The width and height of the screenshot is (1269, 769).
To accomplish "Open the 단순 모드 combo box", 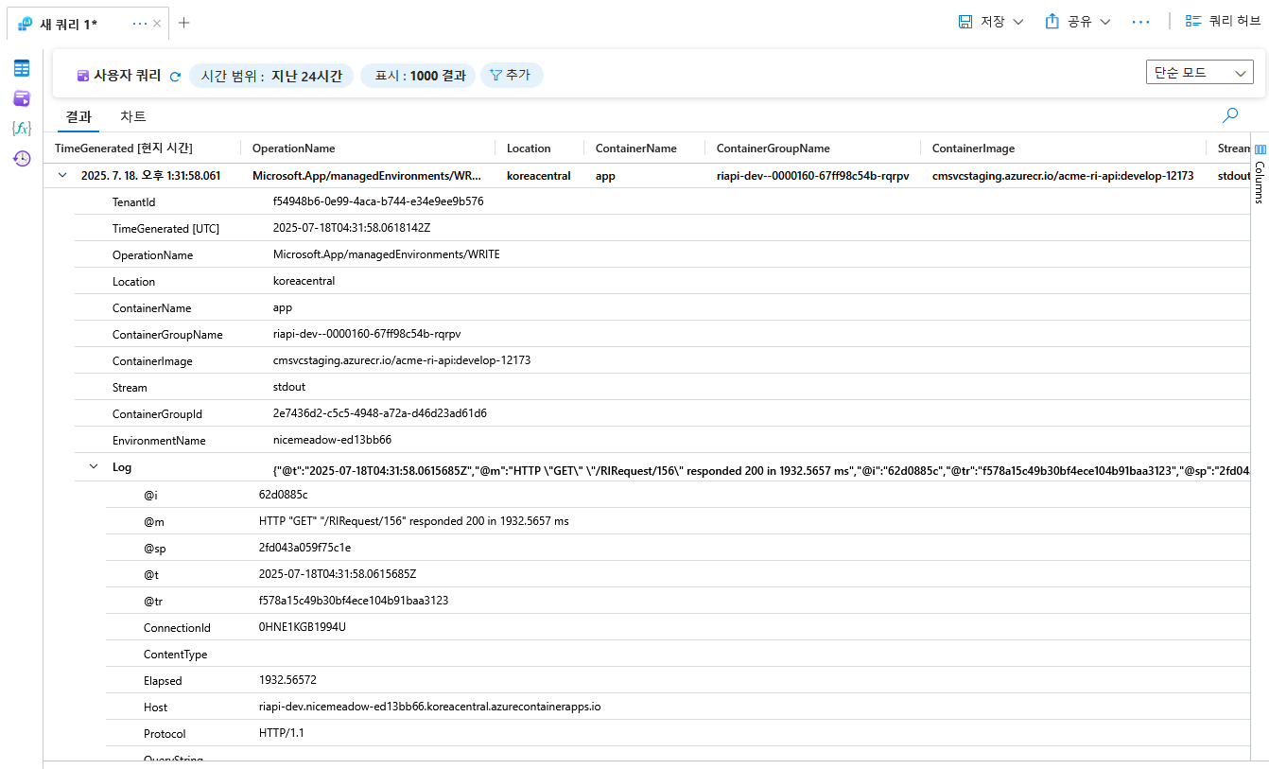I will pyautogui.click(x=1199, y=73).
